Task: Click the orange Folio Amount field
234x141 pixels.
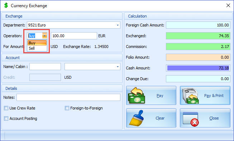Action: click(x=198, y=57)
